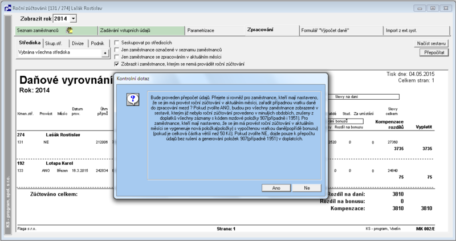The image size is (456, 241).
Task: Click the Slevy celkem value 27360
Action: coord(393,142)
